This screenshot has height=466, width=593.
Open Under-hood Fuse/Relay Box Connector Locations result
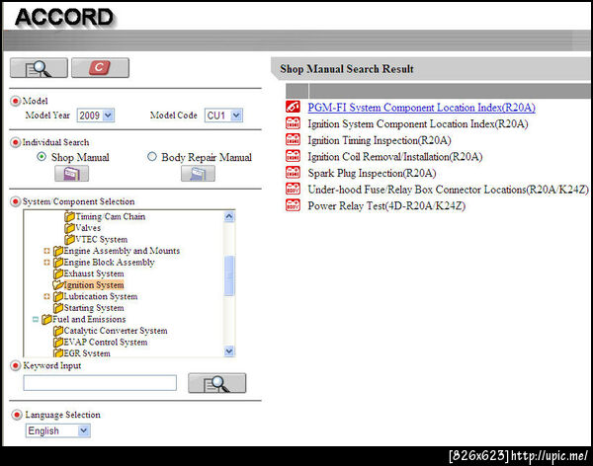(x=448, y=190)
